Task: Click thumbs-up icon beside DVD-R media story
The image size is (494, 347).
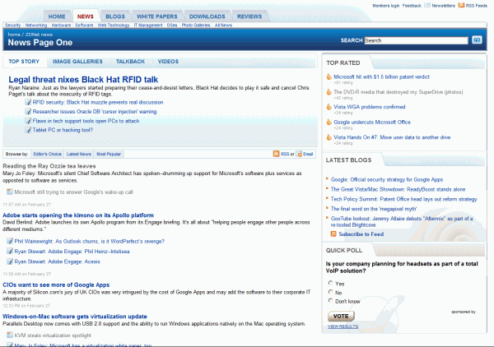Action: (329, 92)
